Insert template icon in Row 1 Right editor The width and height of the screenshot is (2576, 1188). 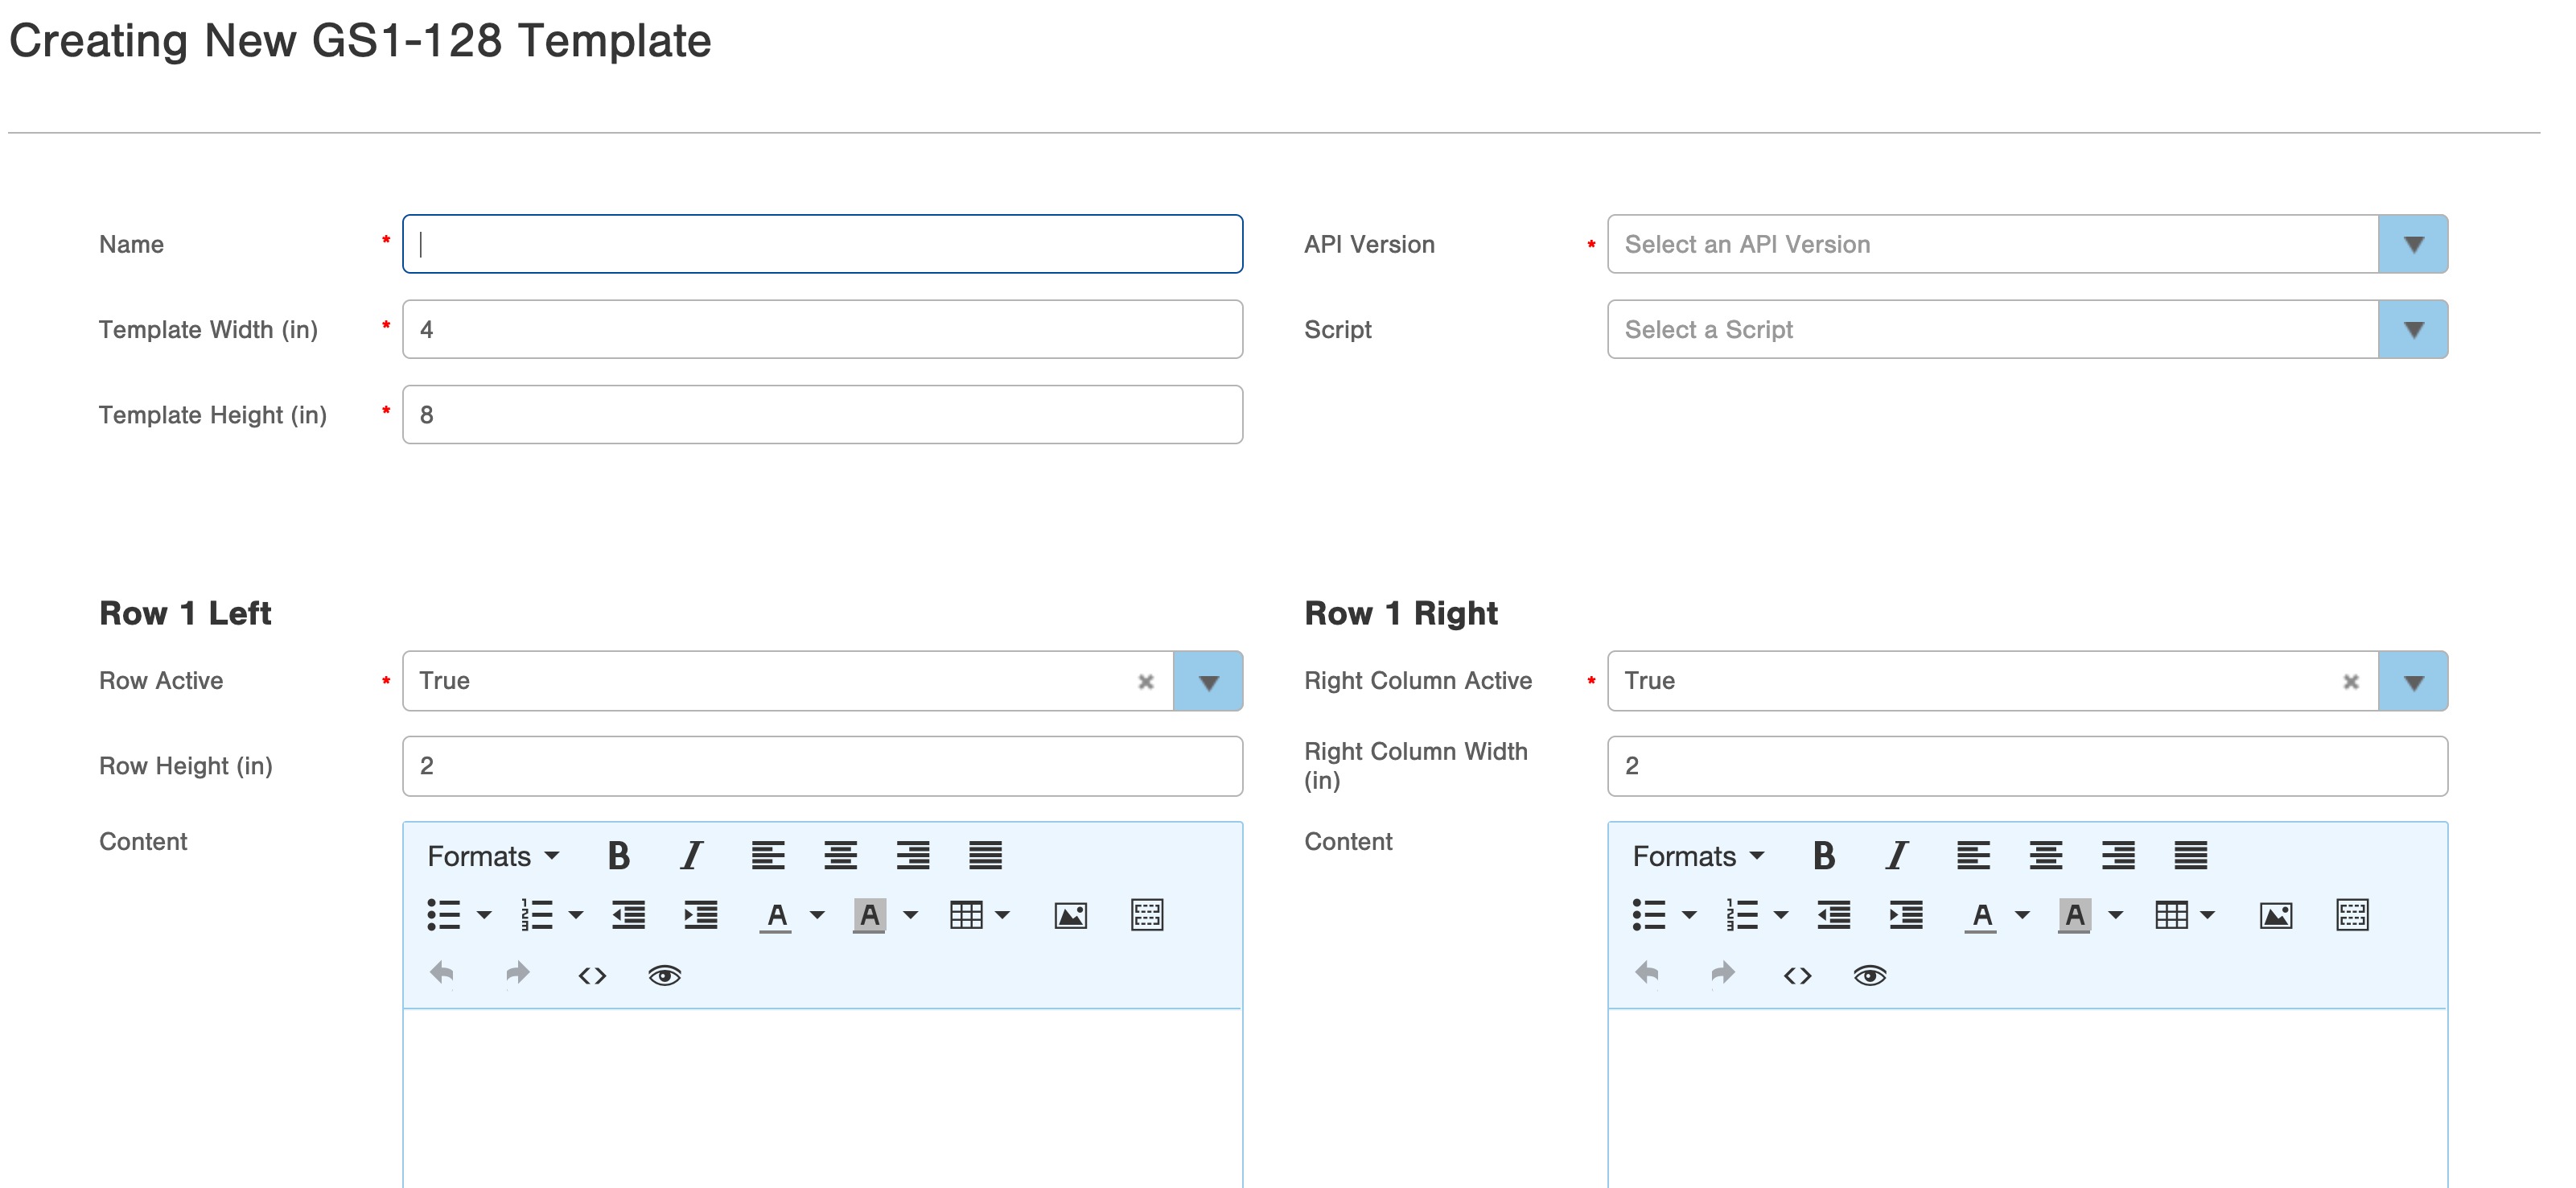[x=2352, y=915]
